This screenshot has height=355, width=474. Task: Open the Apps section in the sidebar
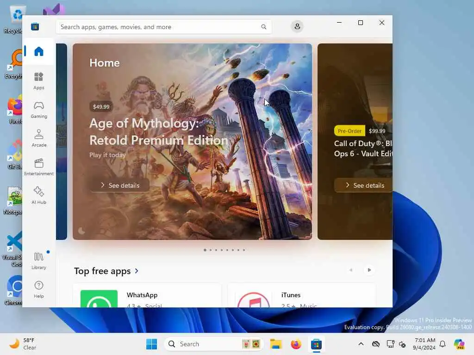39,81
